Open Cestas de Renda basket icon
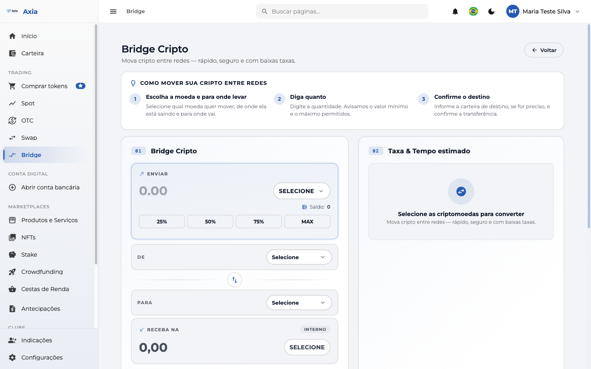 (12, 289)
